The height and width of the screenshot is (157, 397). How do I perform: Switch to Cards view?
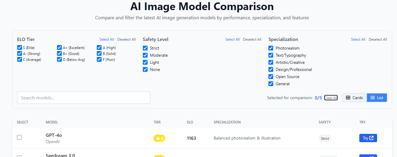pyautogui.click(x=355, y=98)
